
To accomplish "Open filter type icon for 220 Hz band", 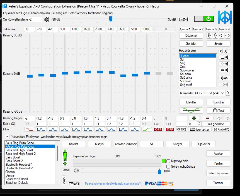I will 41,130.
